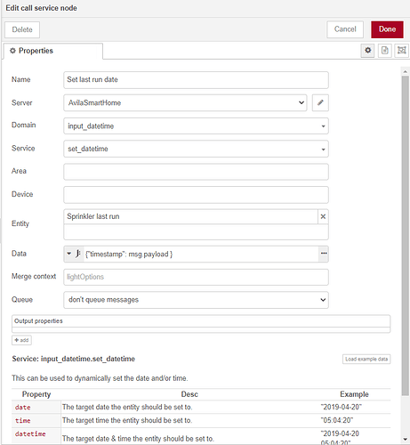This screenshot has width=410, height=445.
Task: Remove Sprinkler last run entity
Action: point(323,216)
